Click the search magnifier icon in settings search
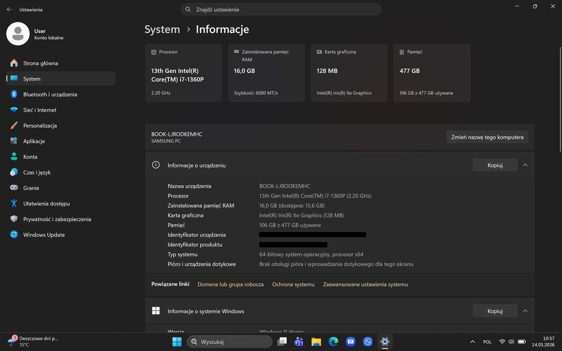 pyautogui.click(x=188, y=10)
